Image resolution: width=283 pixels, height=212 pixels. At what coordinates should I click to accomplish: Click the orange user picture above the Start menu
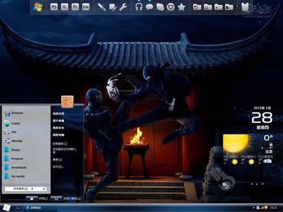click(67, 102)
